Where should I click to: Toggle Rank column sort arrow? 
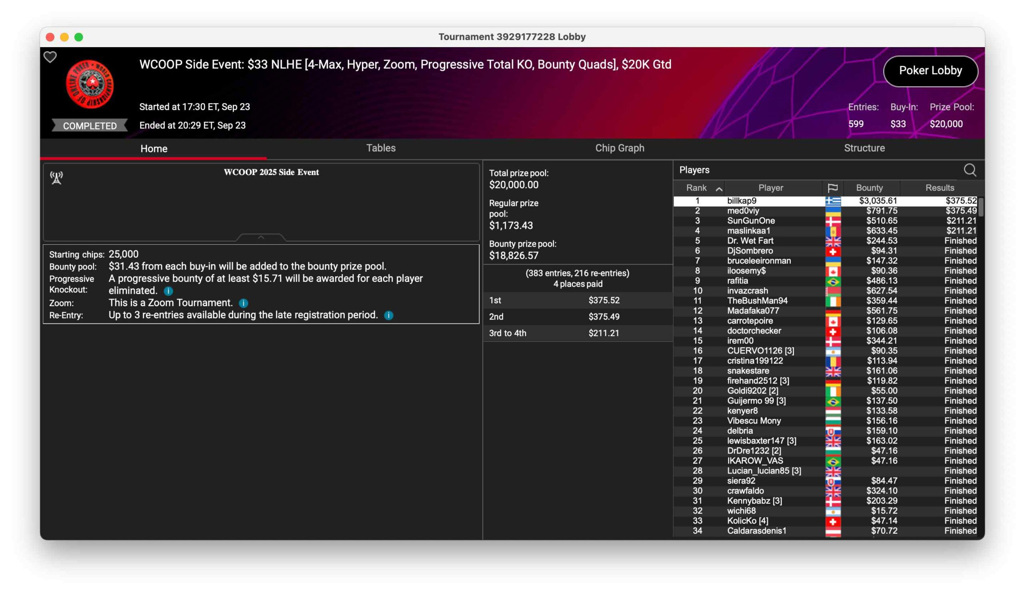[x=719, y=188]
